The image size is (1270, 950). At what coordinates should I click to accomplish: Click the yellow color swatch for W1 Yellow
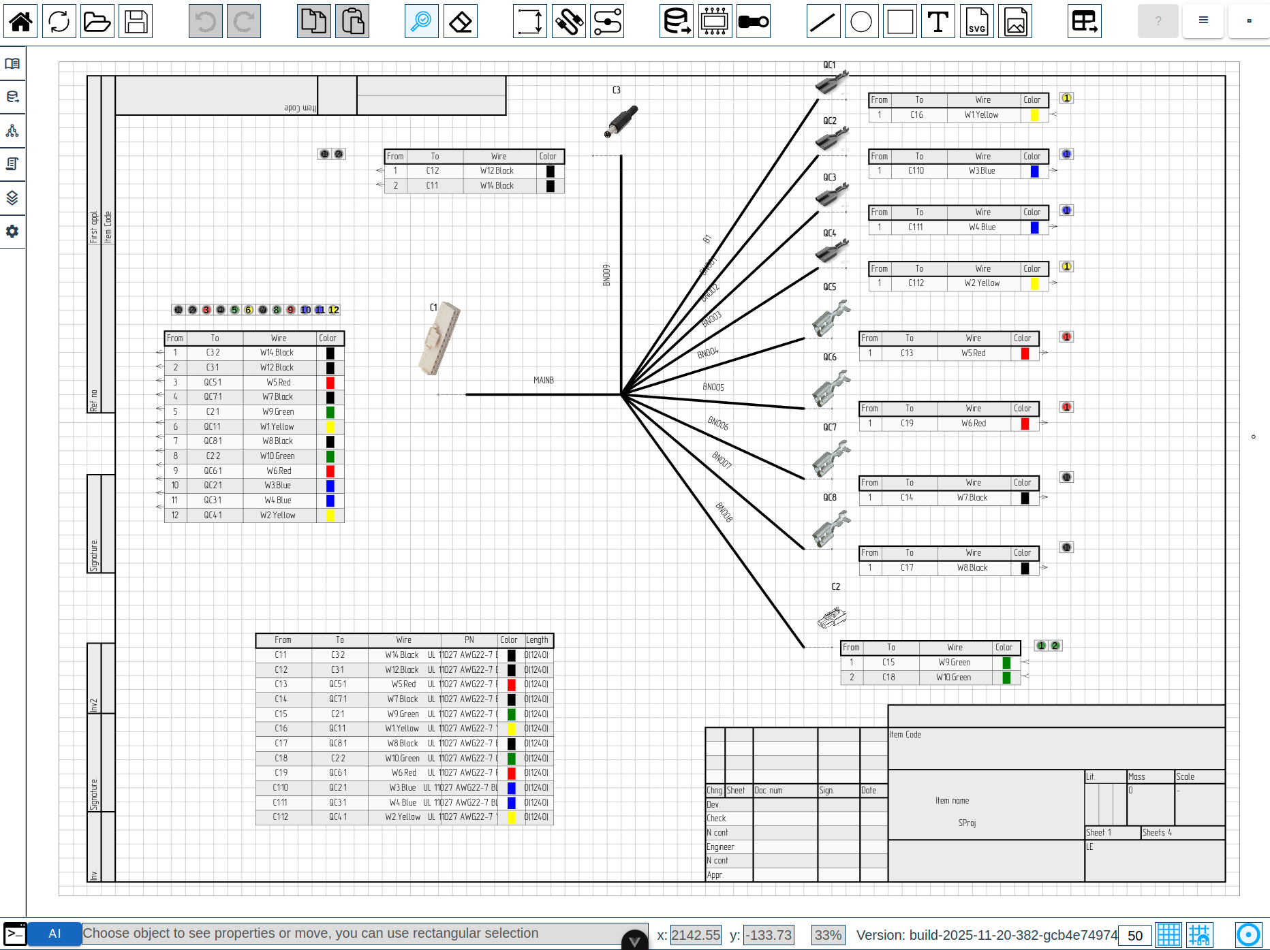1034,115
